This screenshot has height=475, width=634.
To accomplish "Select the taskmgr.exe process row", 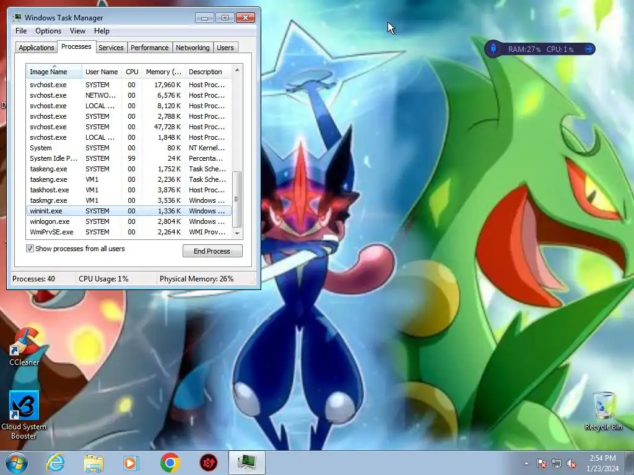I will (x=129, y=200).
